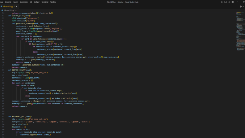245x138 pixels.
Task: Click 'sentence_scores[sentence] += word_freq[word]' line
Action: click(x=60, y=54)
